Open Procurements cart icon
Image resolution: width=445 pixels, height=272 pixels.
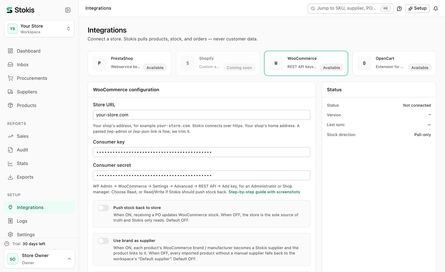(x=10, y=78)
